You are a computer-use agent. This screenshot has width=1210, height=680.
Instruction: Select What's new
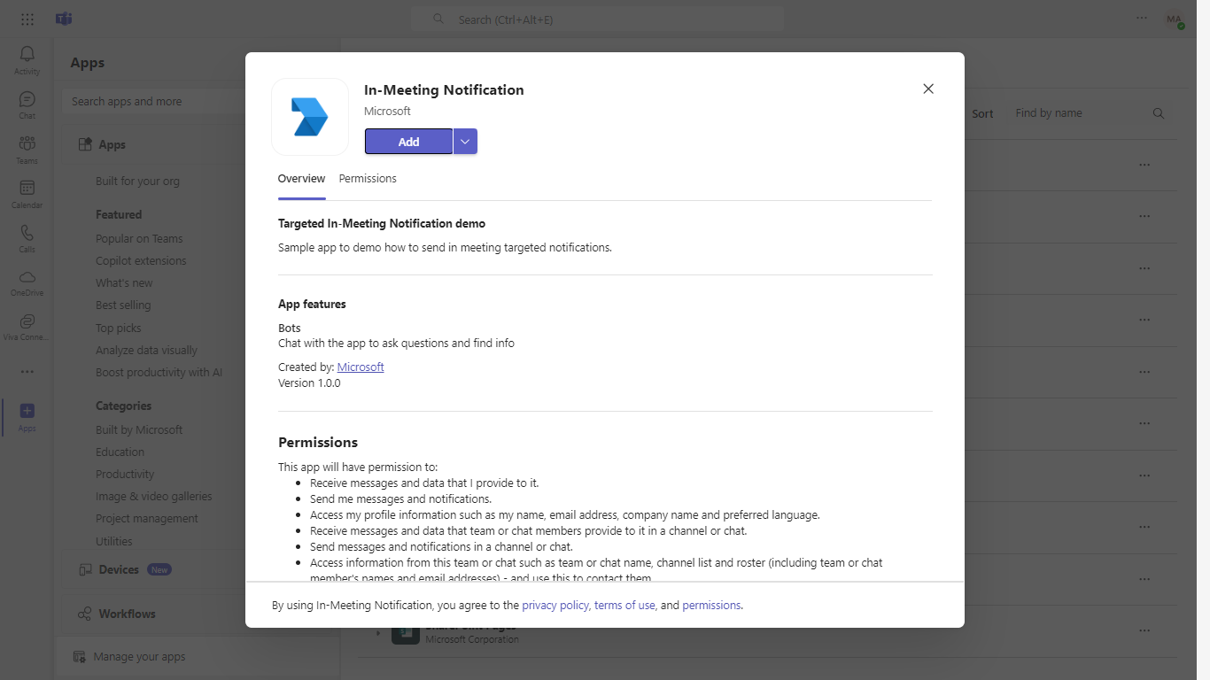click(x=124, y=283)
